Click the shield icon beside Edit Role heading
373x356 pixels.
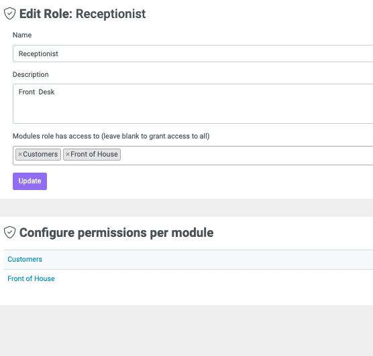pos(10,13)
